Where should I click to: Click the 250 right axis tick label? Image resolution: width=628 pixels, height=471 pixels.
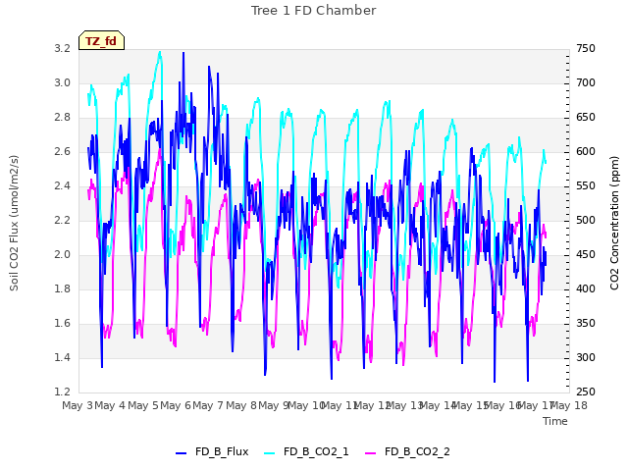pyautogui.click(x=586, y=392)
